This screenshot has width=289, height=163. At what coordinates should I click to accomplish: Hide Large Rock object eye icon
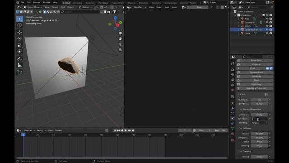[267, 29]
